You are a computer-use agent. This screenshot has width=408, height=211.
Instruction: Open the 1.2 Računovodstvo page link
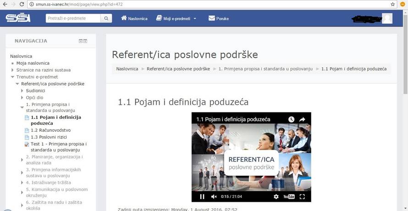coord(51,130)
